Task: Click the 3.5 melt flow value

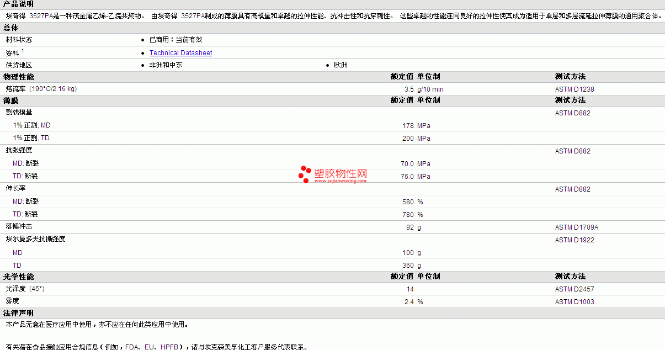Action: [x=409, y=89]
